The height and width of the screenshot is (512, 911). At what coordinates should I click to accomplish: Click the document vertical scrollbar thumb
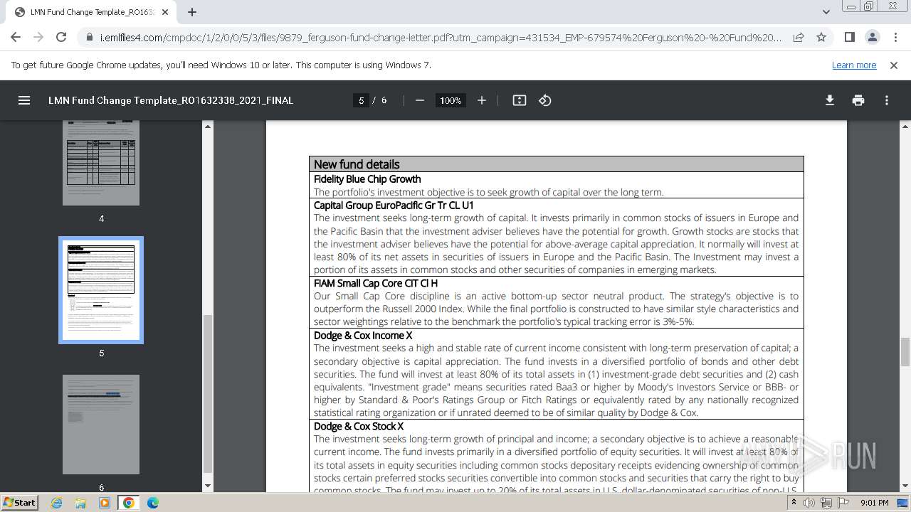[x=905, y=352]
